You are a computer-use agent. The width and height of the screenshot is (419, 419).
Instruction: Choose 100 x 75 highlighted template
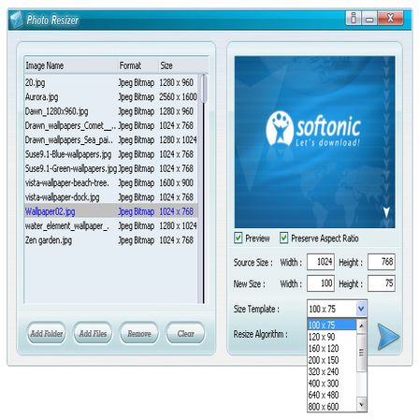(x=332, y=325)
